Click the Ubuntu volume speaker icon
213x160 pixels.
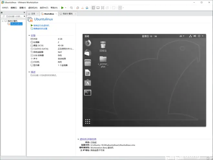point(195,36)
